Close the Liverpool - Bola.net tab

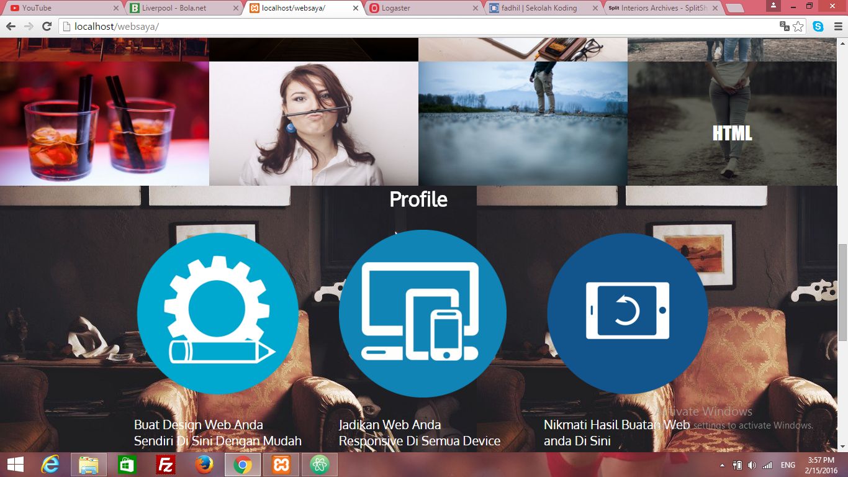[236, 9]
